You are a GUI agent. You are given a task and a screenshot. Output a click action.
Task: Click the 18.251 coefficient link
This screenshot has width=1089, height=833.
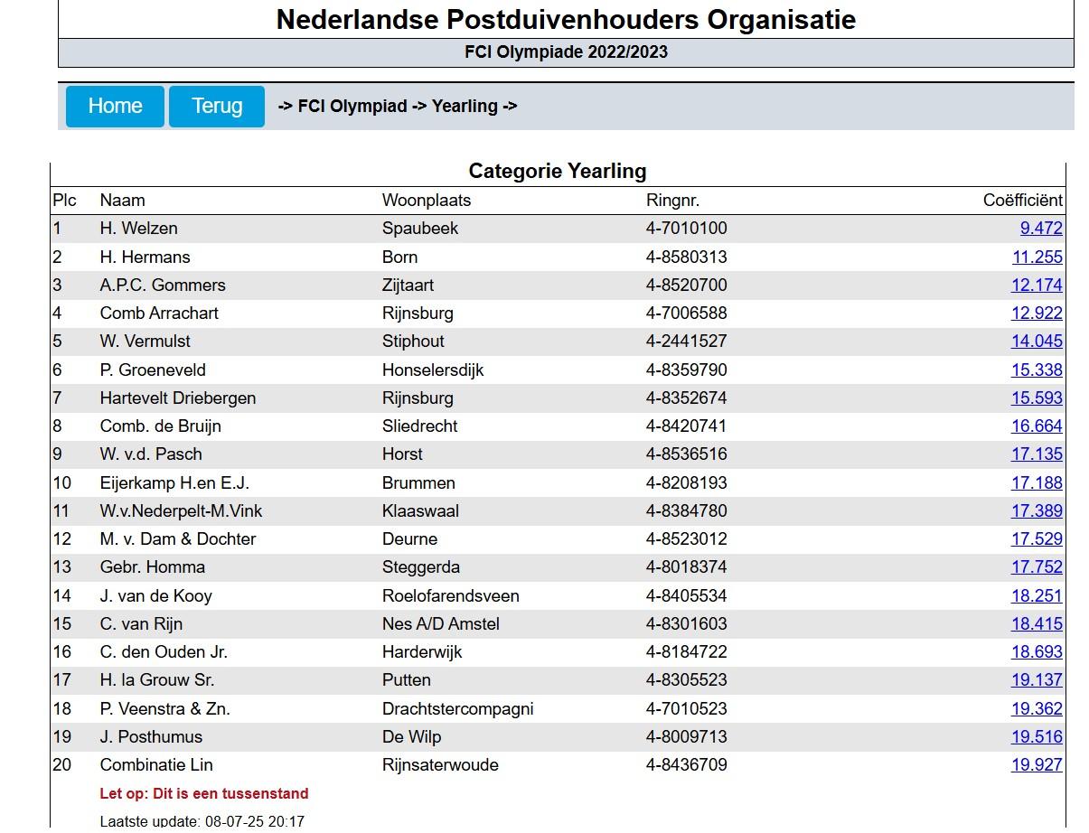(x=1037, y=595)
